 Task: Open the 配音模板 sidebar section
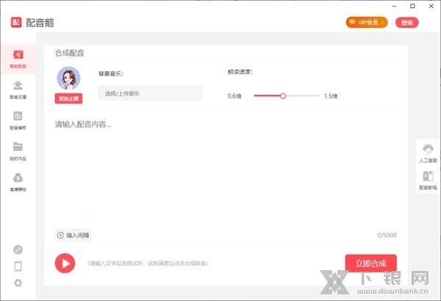18,120
